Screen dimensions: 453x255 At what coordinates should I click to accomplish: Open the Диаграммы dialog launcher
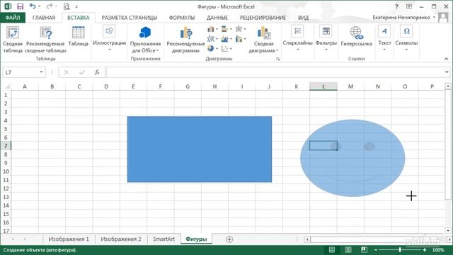point(278,59)
